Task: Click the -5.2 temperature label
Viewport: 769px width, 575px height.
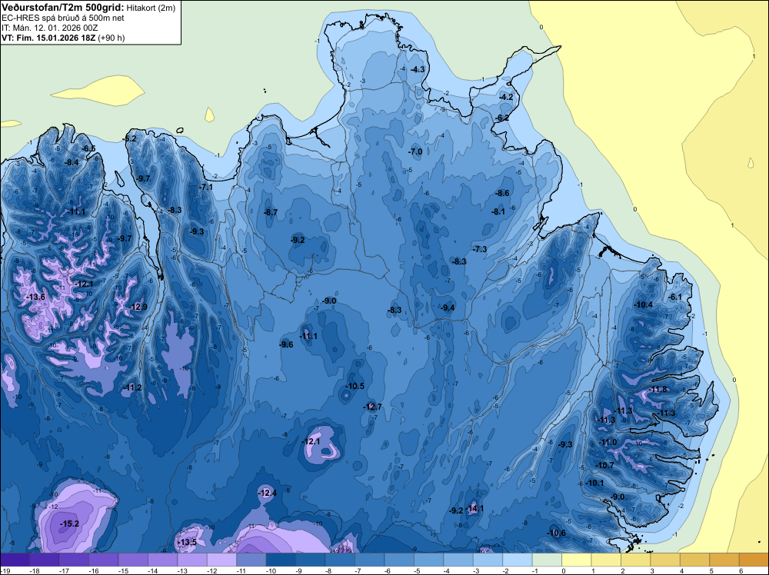Action: tap(129, 138)
